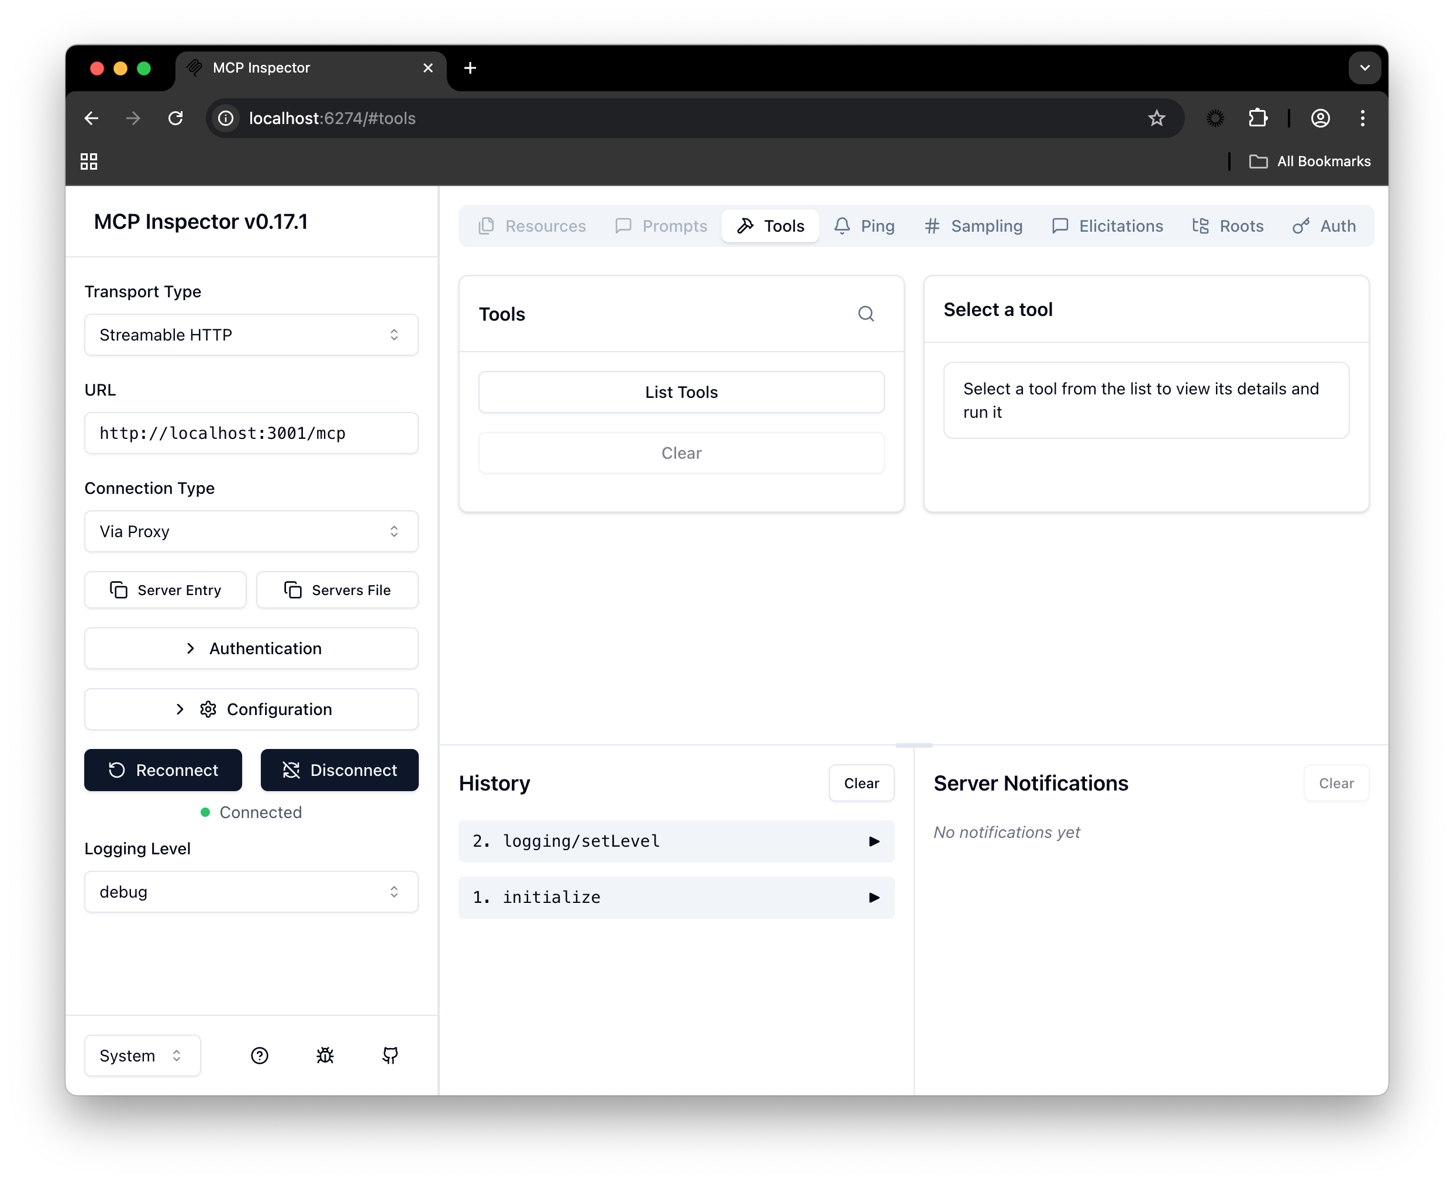1454x1182 pixels.
Task: Clear the Server Notifications
Action: click(1336, 783)
